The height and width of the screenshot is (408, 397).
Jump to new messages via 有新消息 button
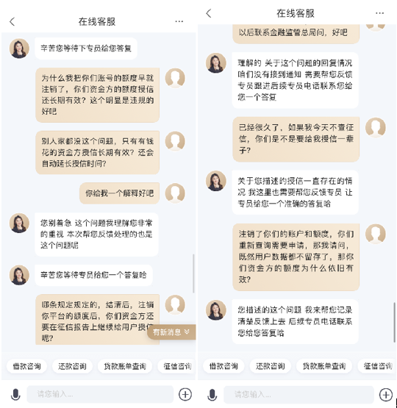click(x=171, y=332)
